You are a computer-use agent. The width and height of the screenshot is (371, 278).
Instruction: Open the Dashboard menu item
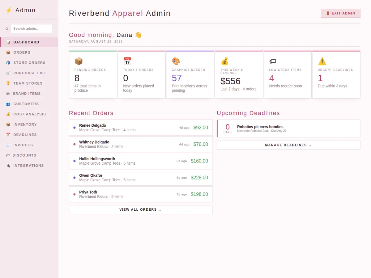tap(29, 42)
